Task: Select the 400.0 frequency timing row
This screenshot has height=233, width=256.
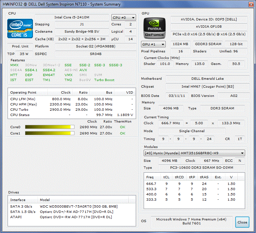Action: pos(194,194)
